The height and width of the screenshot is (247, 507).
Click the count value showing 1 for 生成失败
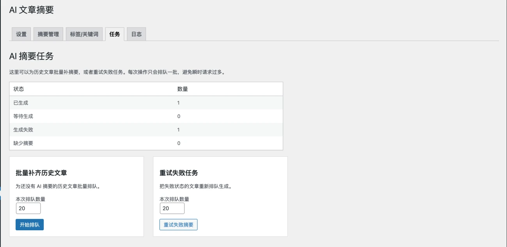[x=179, y=130]
